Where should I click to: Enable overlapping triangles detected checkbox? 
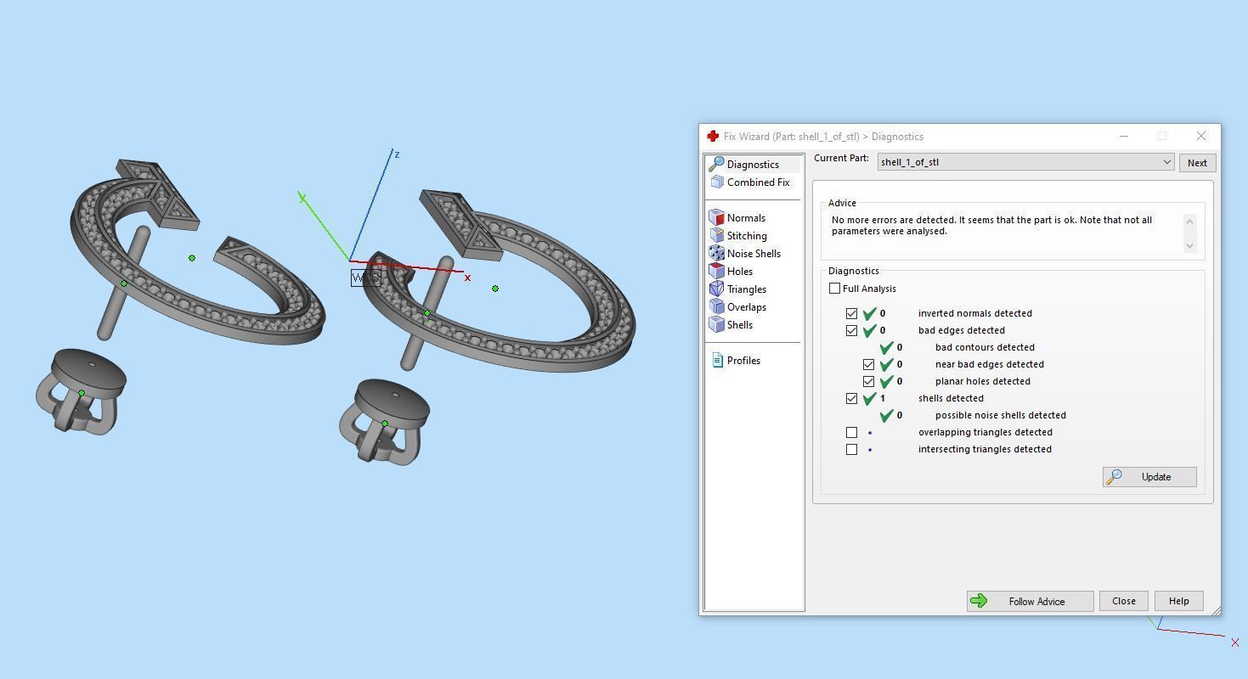pyautogui.click(x=851, y=432)
